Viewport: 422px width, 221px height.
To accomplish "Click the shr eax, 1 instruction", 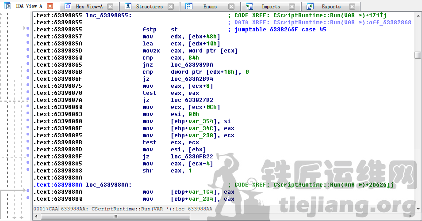I will click(x=167, y=171).
